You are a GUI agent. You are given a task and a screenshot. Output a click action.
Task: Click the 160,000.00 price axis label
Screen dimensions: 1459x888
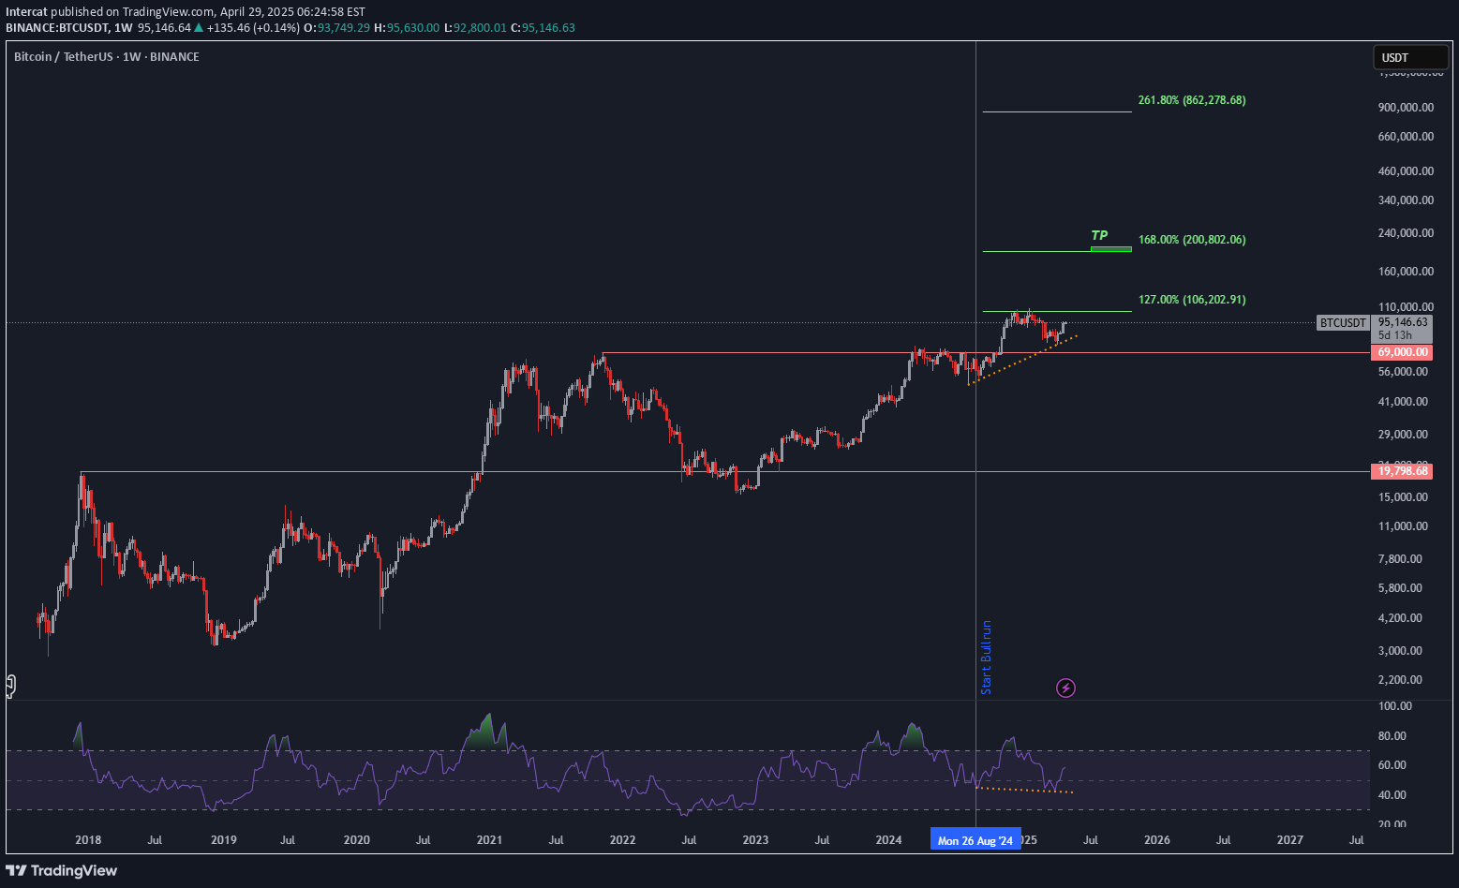(x=1406, y=271)
